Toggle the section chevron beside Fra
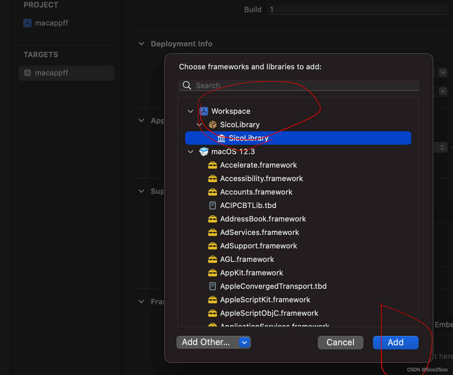 point(141,302)
